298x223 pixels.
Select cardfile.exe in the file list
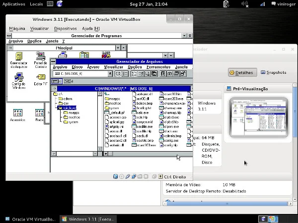pyautogui.click(x=142, y=126)
